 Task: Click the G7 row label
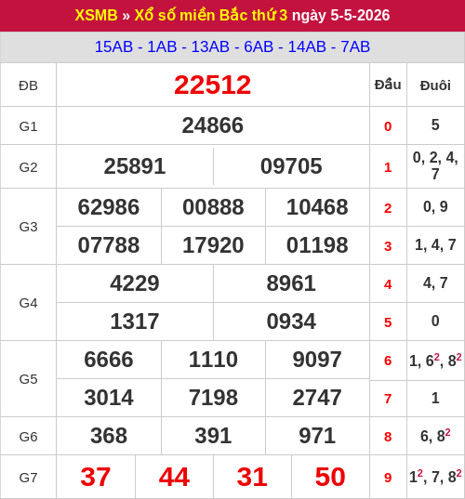tap(28, 478)
